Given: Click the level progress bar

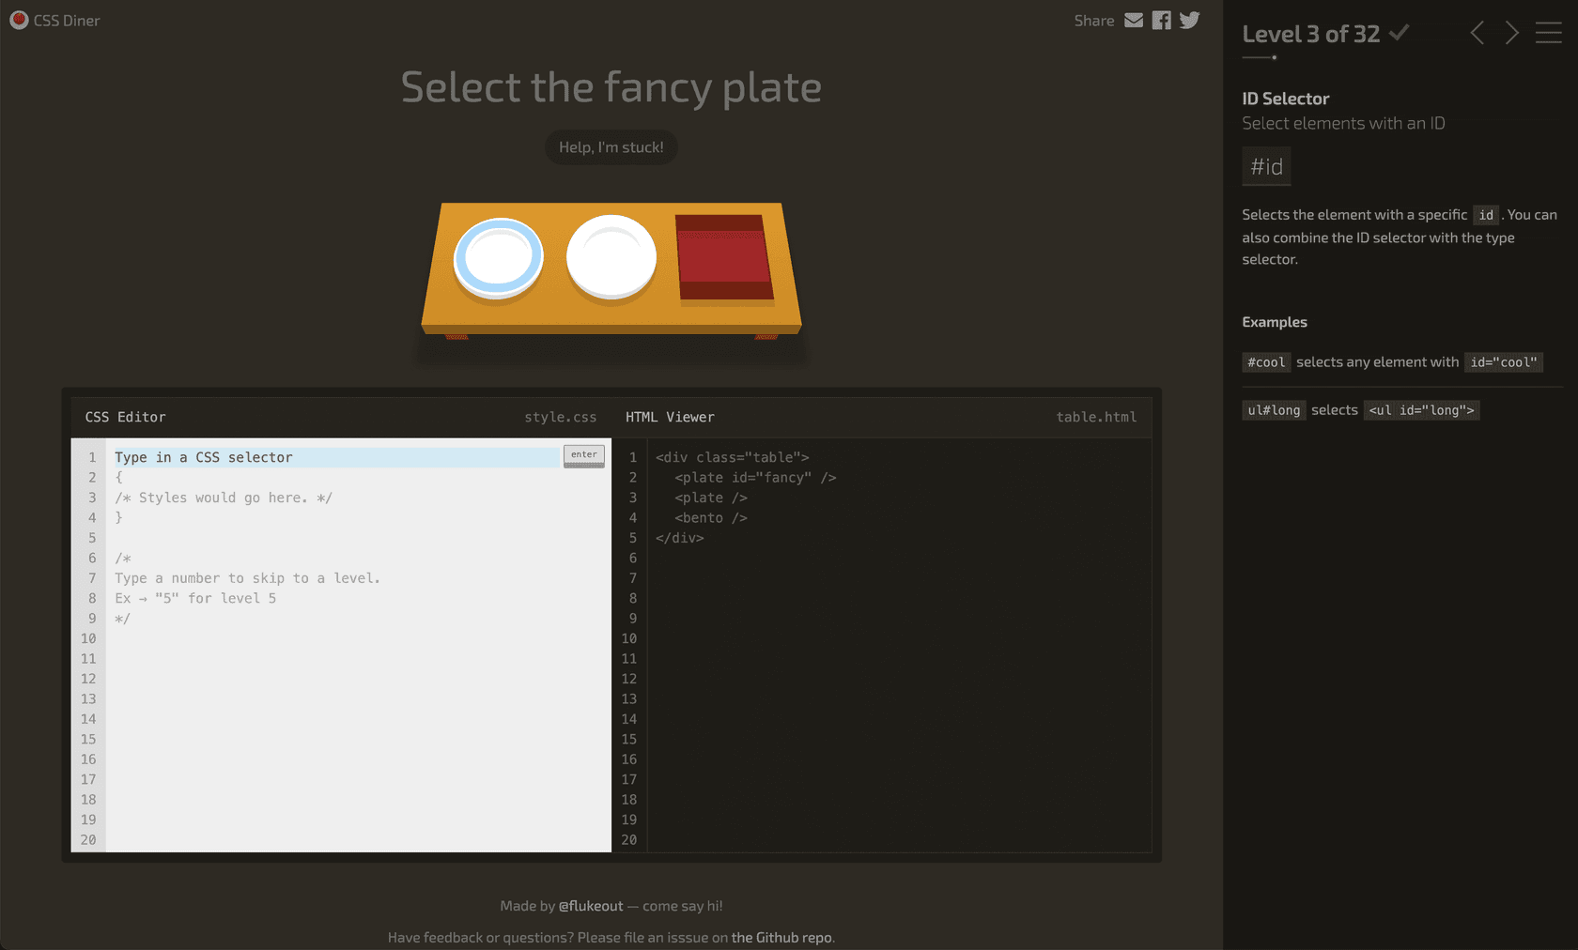Looking at the screenshot, I should (1260, 57).
